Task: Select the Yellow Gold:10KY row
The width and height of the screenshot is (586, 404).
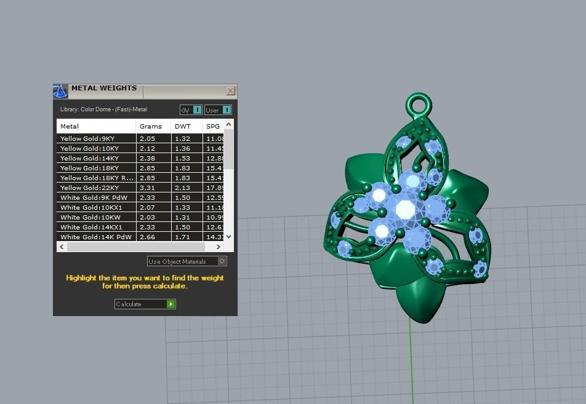Action: point(140,148)
